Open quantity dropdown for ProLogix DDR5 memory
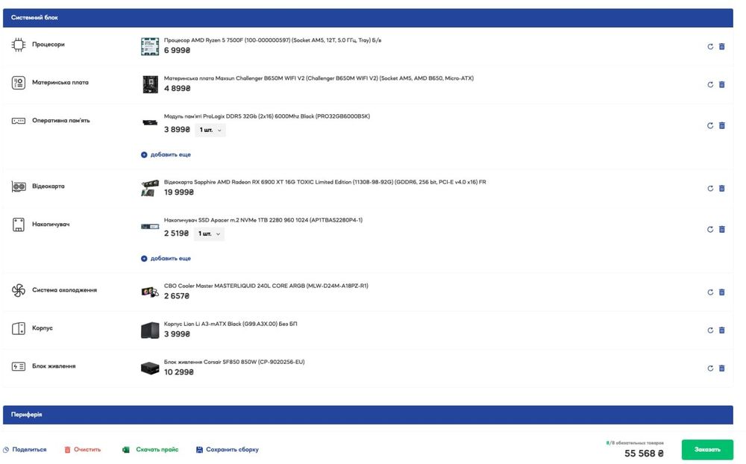This screenshot has width=746, height=464. click(210, 130)
